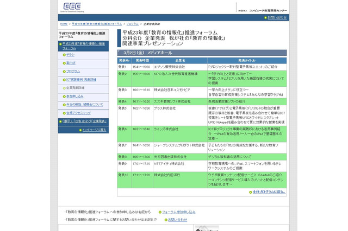Image resolution: width=348 pixels, height=231 pixels.
Task: Click the シャープシステムプロダクト株式会社 cell
Action: point(180,147)
